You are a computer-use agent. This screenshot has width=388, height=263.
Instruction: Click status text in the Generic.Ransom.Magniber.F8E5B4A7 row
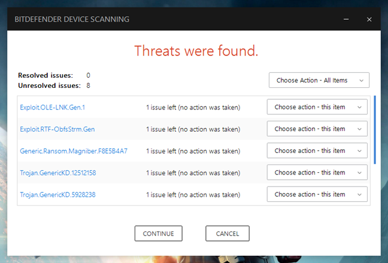193,151
